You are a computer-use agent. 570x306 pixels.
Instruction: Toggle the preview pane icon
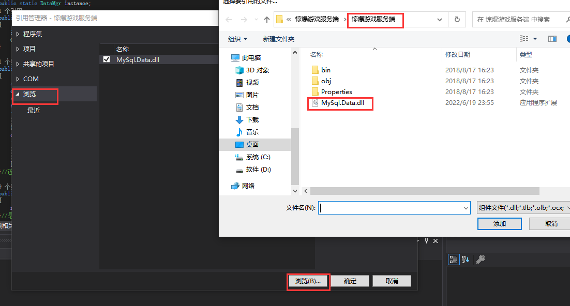pyautogui.click(x=552, y=39)
